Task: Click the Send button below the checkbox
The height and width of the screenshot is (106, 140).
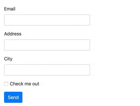Action: click(13, 97)
